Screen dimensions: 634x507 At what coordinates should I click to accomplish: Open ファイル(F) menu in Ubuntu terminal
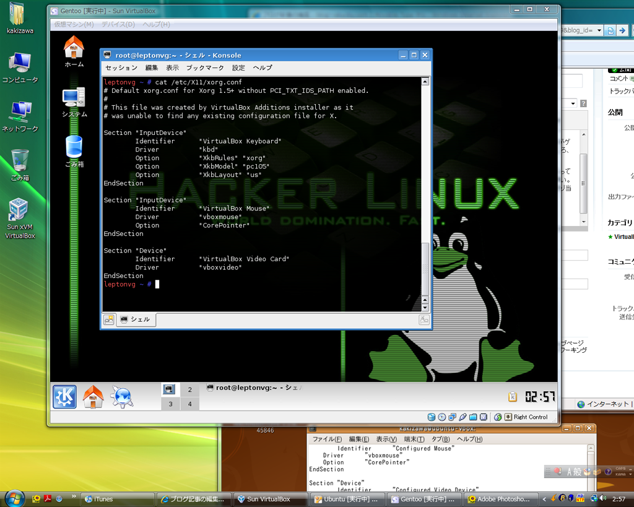(x=327, y=439)
